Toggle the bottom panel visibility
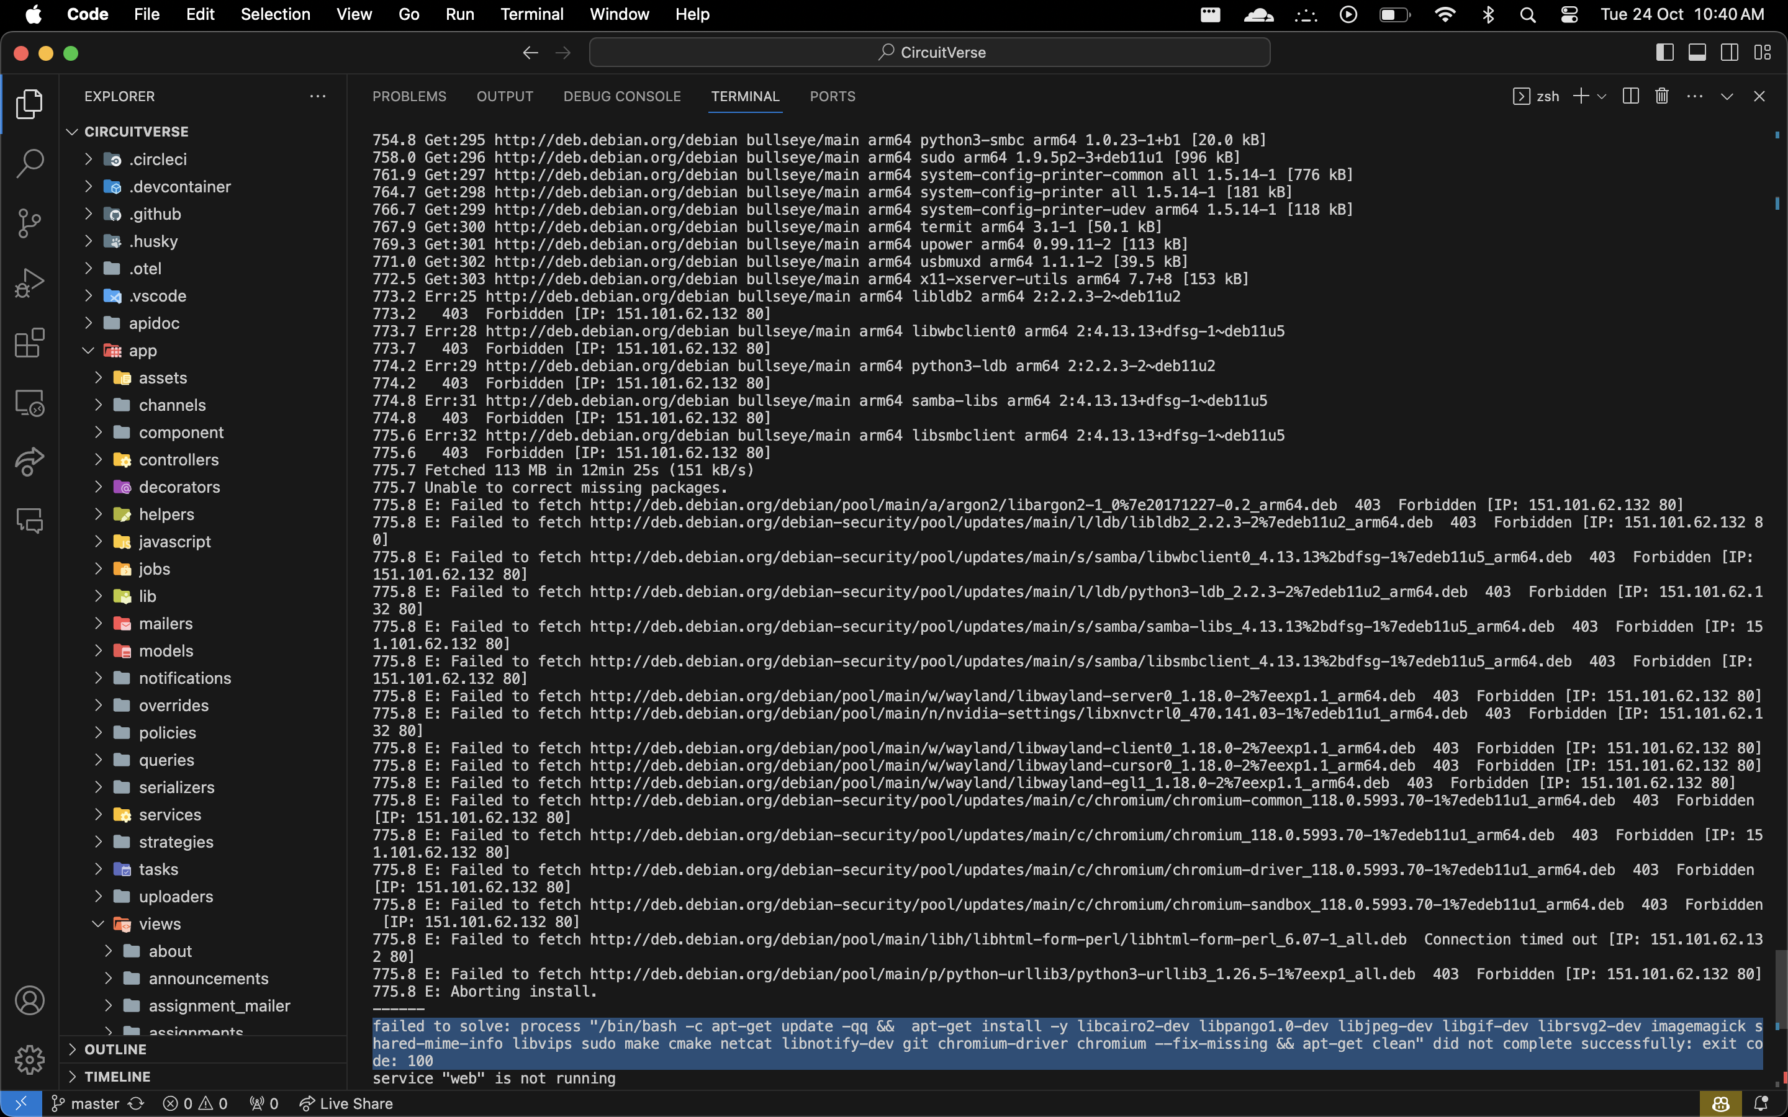Image resolution: width=1788 pixels, height=1117 pixels. point(1696,52)
